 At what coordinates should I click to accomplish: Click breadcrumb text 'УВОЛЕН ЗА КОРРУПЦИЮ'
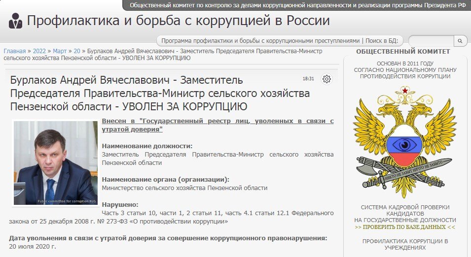click(x=156, y=58)
